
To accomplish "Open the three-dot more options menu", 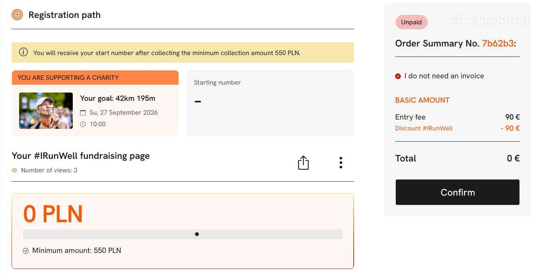I will click(x=341, y=163).
